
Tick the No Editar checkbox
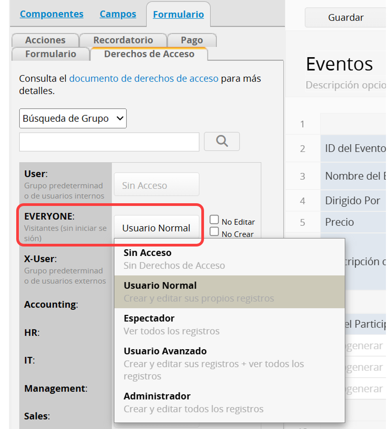point(214,220)
